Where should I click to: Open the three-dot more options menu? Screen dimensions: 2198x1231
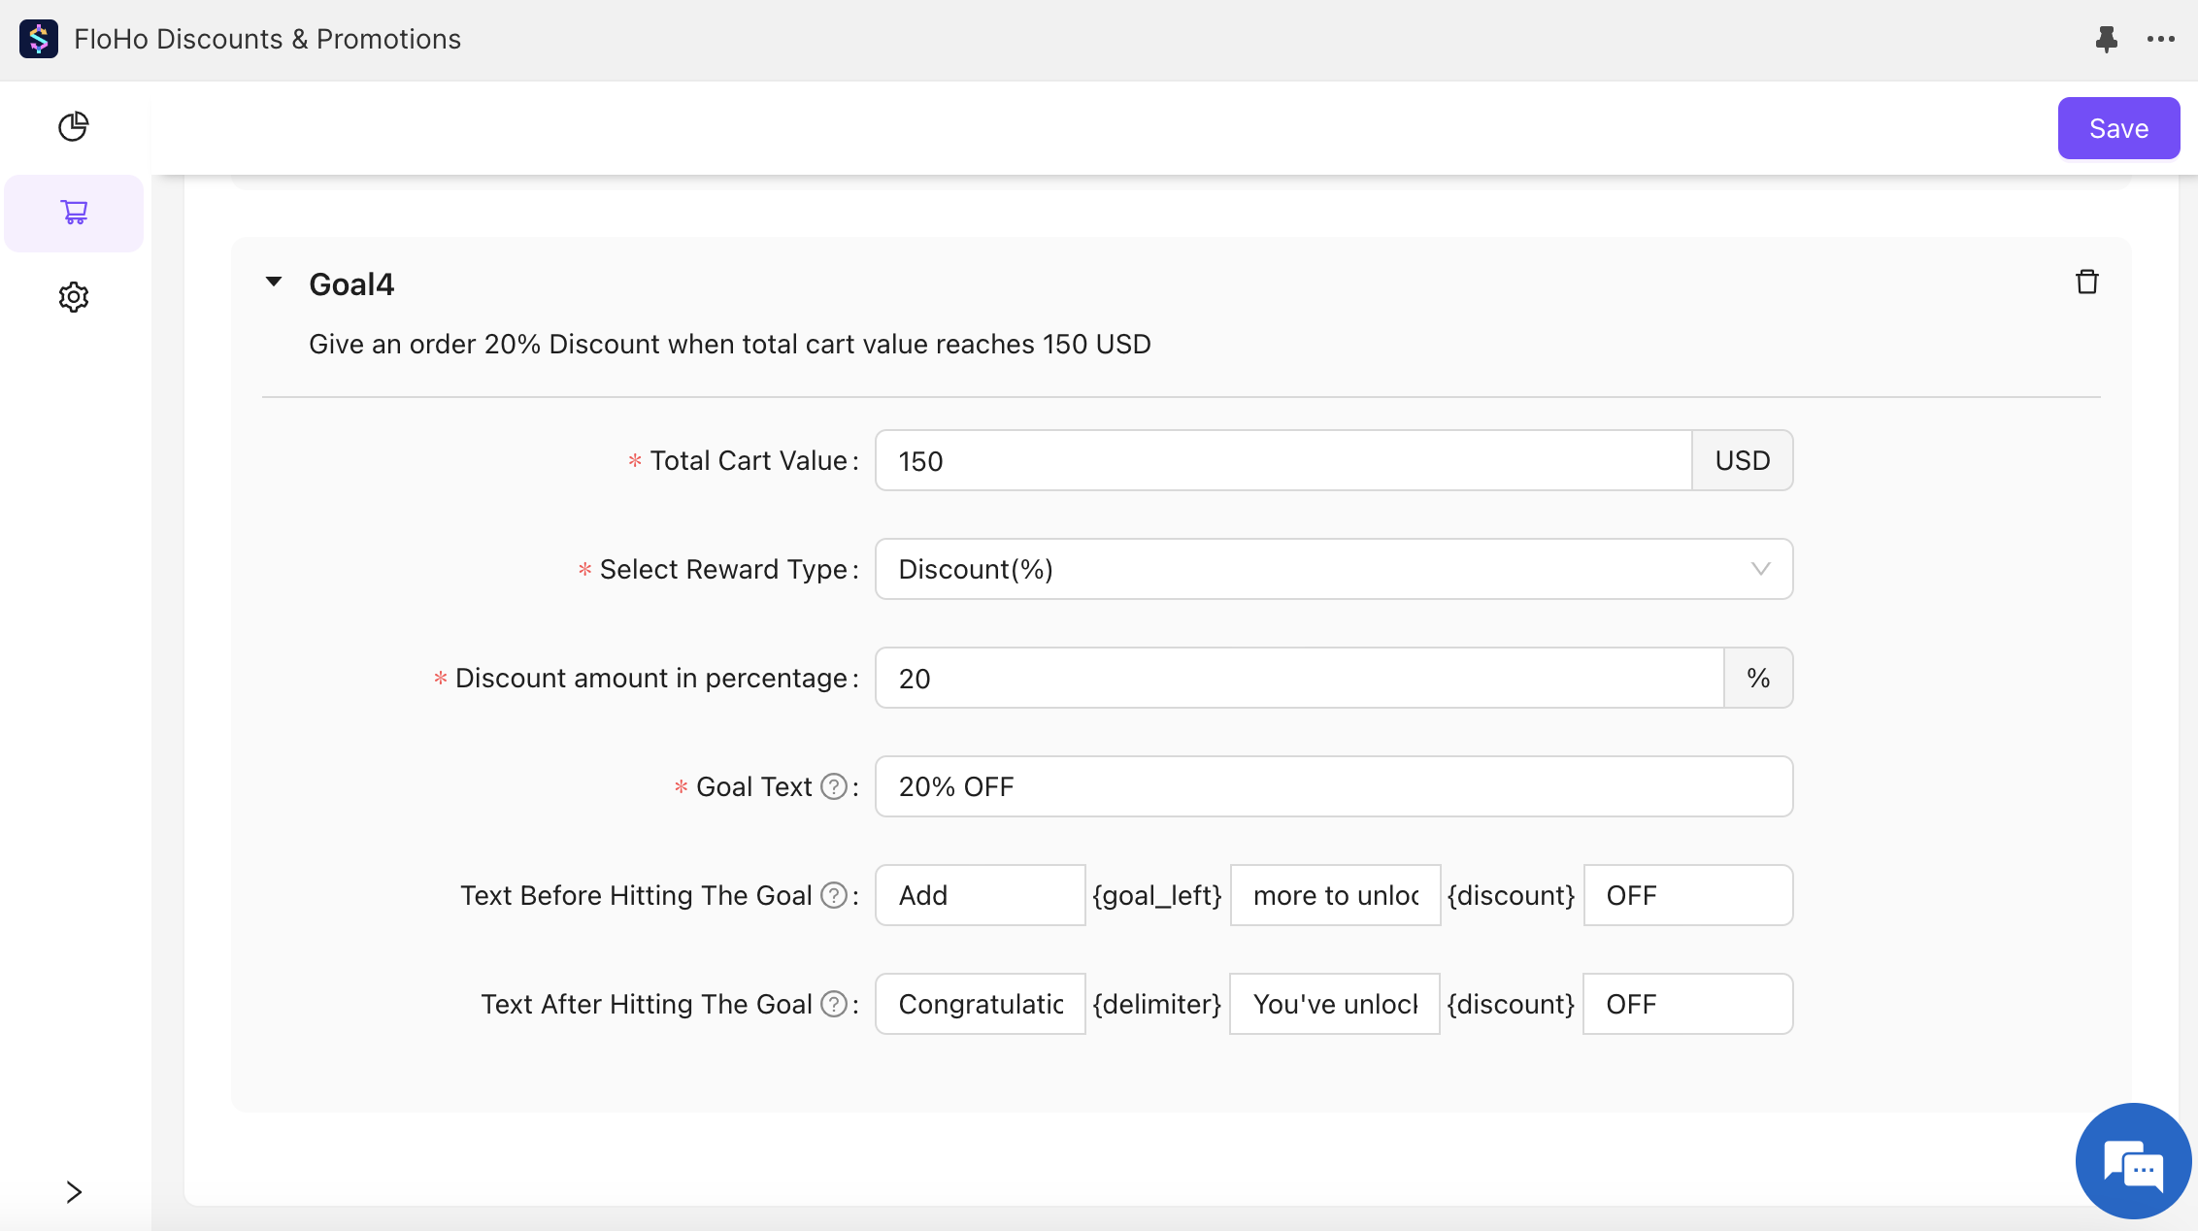2160,39
